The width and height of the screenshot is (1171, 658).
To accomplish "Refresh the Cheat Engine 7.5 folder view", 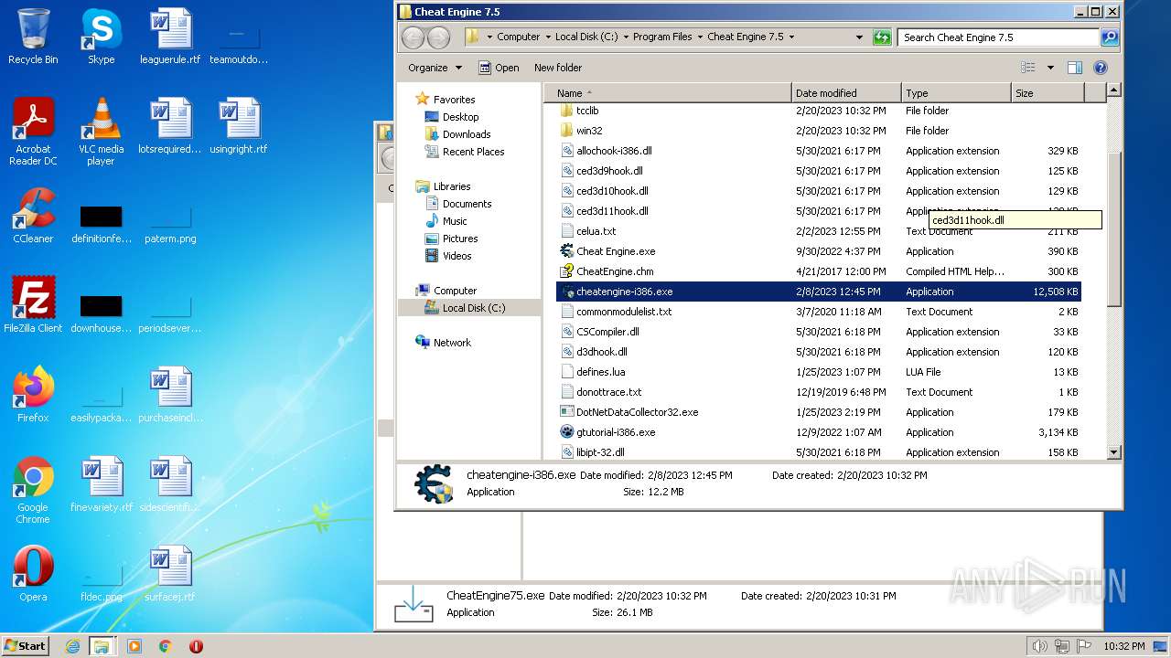I will coord(882,37).
